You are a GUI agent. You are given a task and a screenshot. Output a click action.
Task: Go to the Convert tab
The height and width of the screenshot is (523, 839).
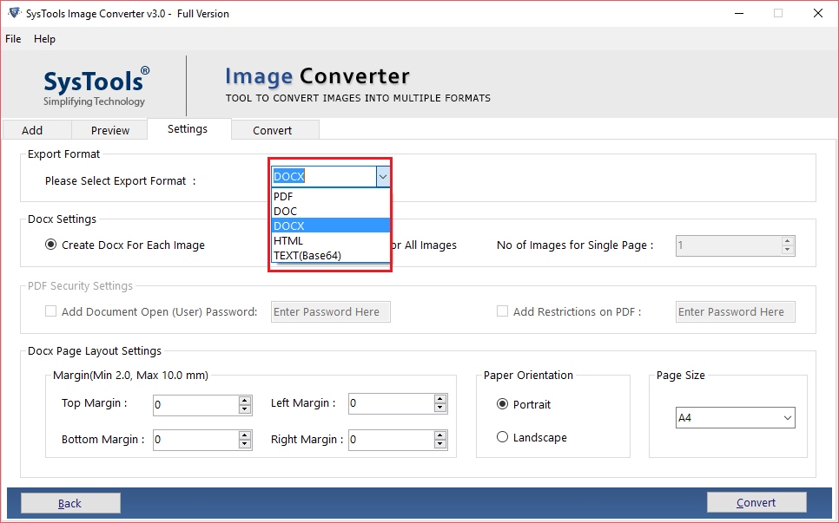275,130
